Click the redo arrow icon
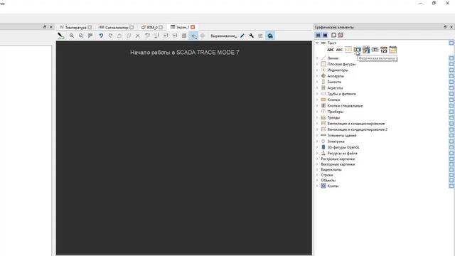The image size is (455, 256). (x=110, y=36)
